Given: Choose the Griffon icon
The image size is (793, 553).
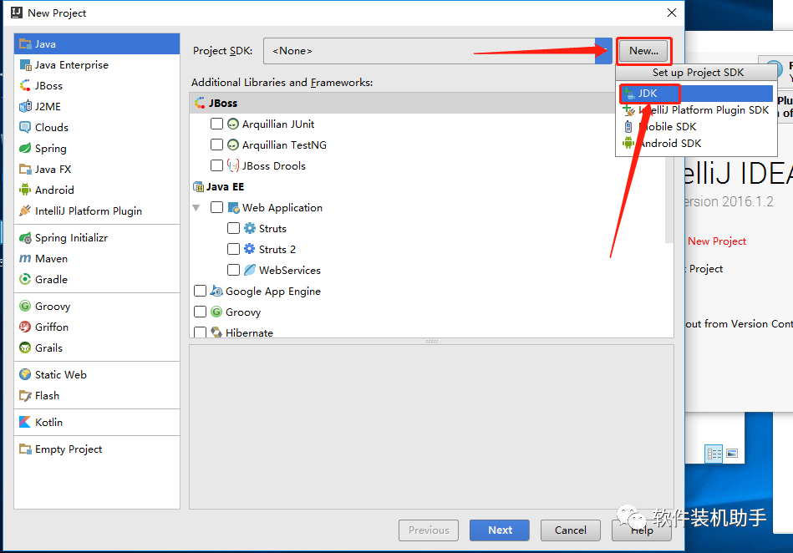Looking at the screenshot, I should point(25,327).
